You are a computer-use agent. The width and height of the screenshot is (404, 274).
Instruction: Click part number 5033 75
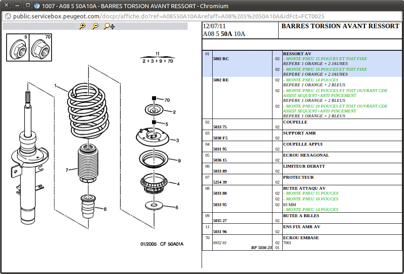pos(220,127)
